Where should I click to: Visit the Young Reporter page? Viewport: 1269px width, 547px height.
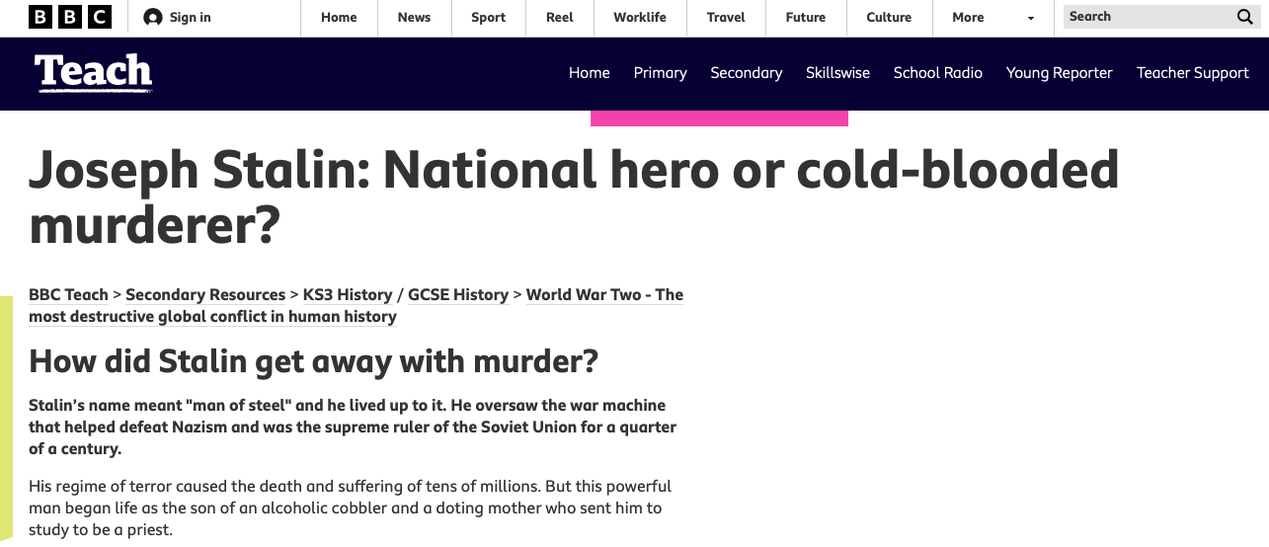pyautogui.click(x=1060, y=73)
